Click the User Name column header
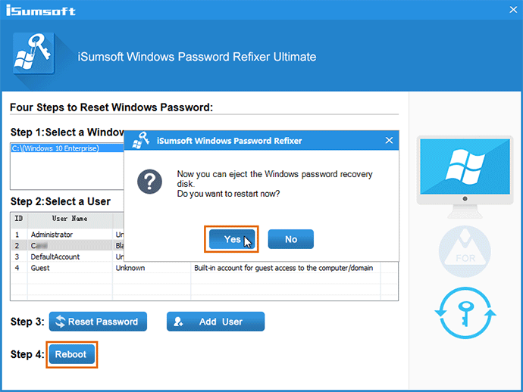Image resolution: width=523 pixels, height=392 pixels. (x=70, y=219)
